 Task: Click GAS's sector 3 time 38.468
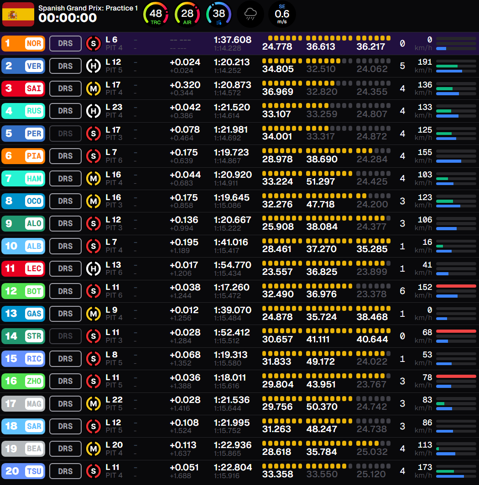(x=372, y=317)
